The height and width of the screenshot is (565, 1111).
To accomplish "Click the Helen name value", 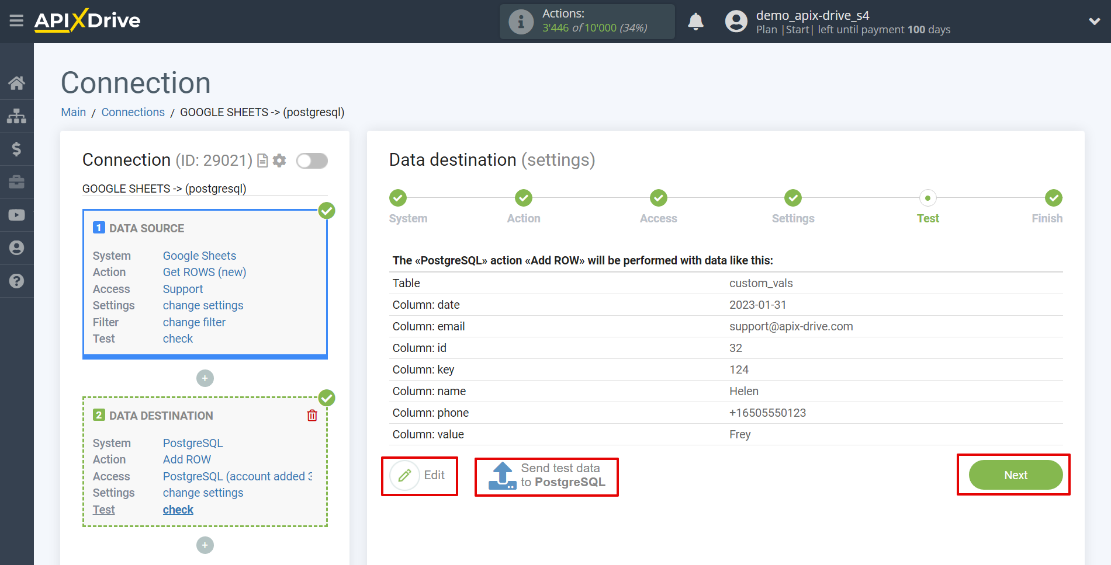I will [744, 391].
